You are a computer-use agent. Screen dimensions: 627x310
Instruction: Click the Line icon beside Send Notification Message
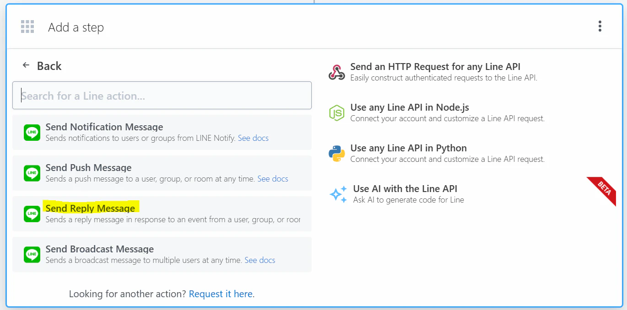(x=32, y=133)
